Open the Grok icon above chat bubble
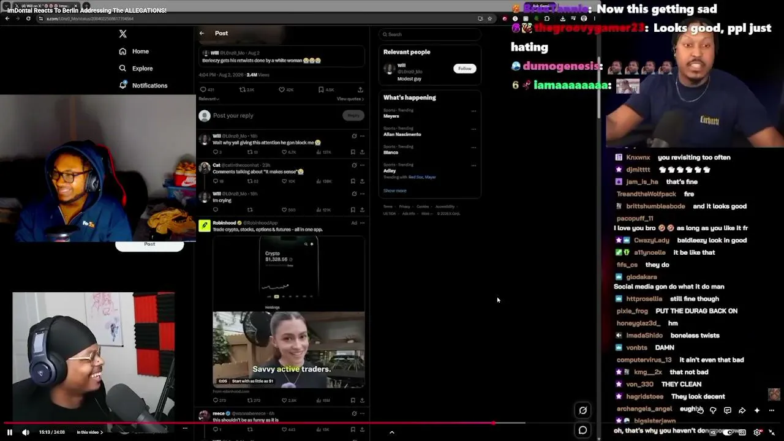Screen dimensions: 784x441 point(582,410)
